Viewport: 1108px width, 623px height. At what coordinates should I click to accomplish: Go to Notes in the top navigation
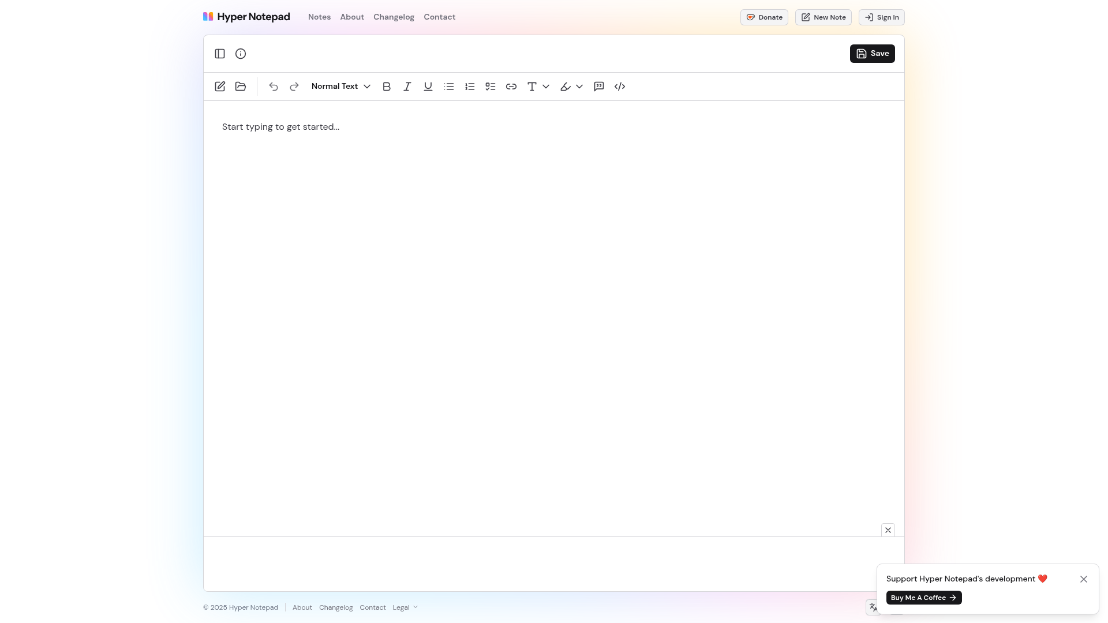[319, 17]
